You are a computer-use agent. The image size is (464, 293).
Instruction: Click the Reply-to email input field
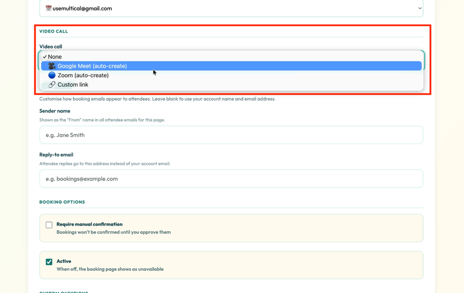230,179
